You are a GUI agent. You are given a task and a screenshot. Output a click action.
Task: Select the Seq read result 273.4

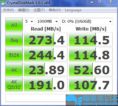pos(46,39)
